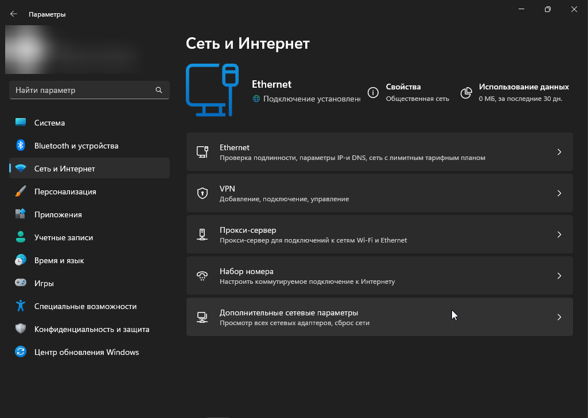Click the VPN shield icon
The height and width of the screenshot is (418, 588).
coord(202,194)
